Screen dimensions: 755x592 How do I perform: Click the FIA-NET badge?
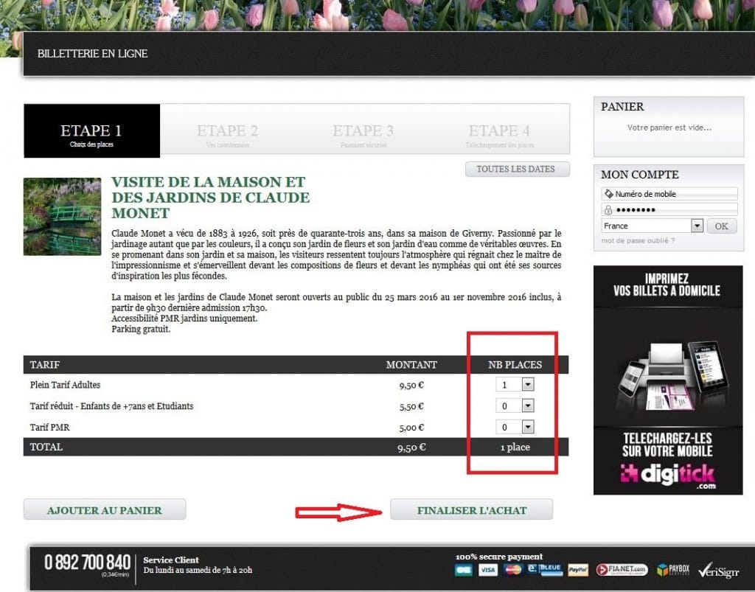pos(622,570)
